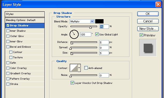Click the Noise percent input field

pos(104,75)
